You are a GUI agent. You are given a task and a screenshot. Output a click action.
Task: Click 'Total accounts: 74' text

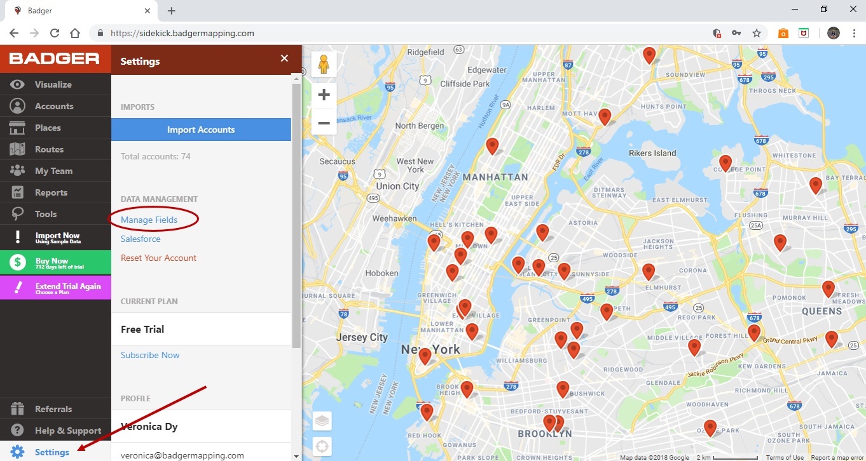pos(156,156)
